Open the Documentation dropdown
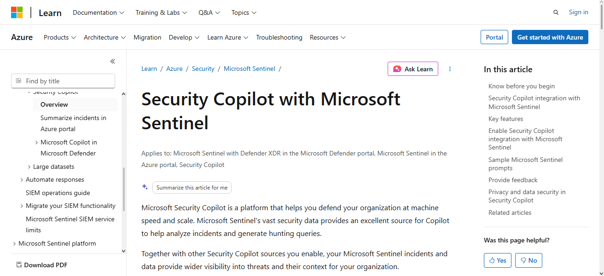Image resolution: width=604 pixels, height=276 pixels. pos(98,12)
